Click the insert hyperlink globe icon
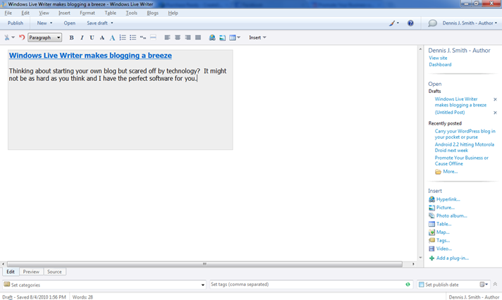 (x=212, y=37)
